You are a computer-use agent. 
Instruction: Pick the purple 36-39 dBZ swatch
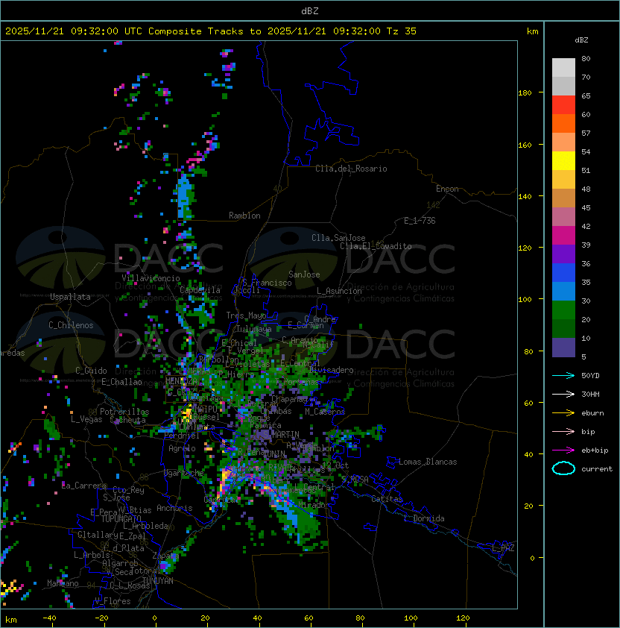coord(563,254)
